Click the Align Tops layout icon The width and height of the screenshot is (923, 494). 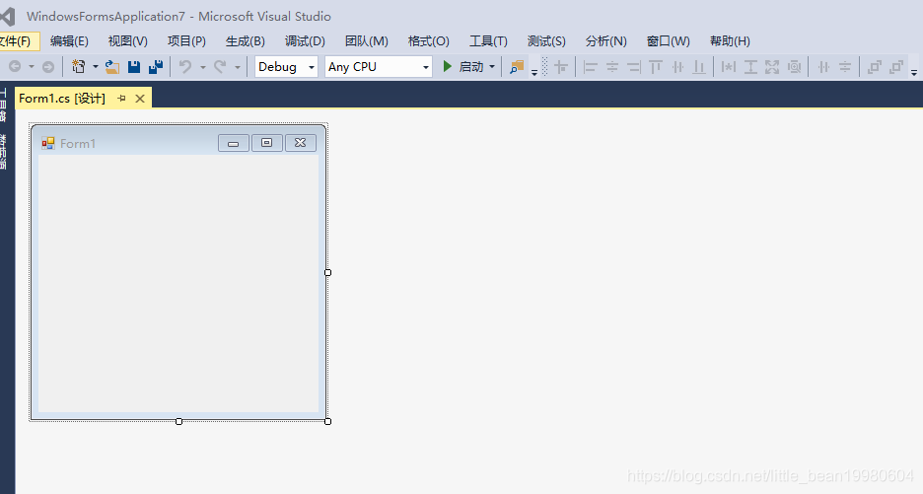pos(656,66)
